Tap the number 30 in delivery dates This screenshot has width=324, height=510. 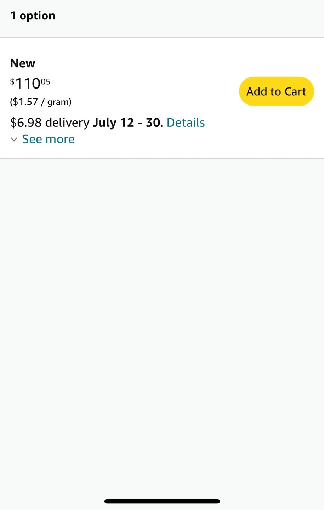153,123
